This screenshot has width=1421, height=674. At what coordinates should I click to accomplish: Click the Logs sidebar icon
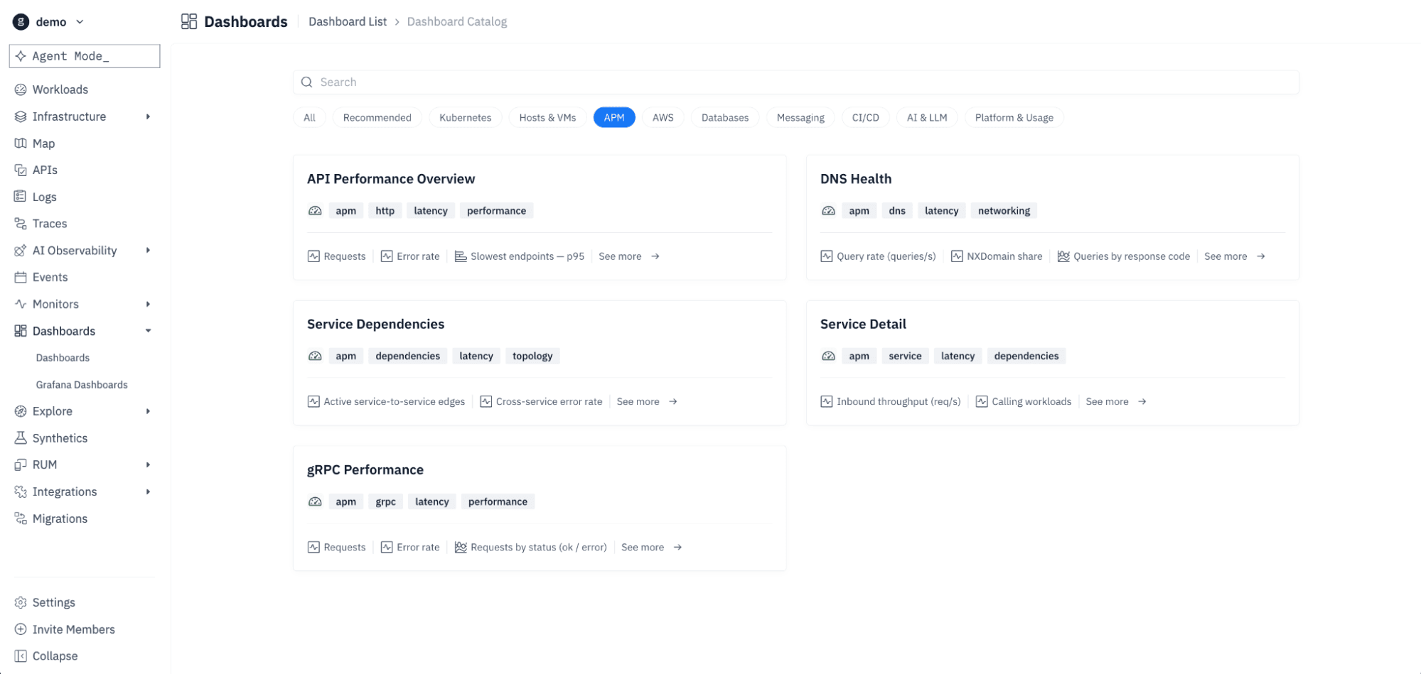point(21,197)
